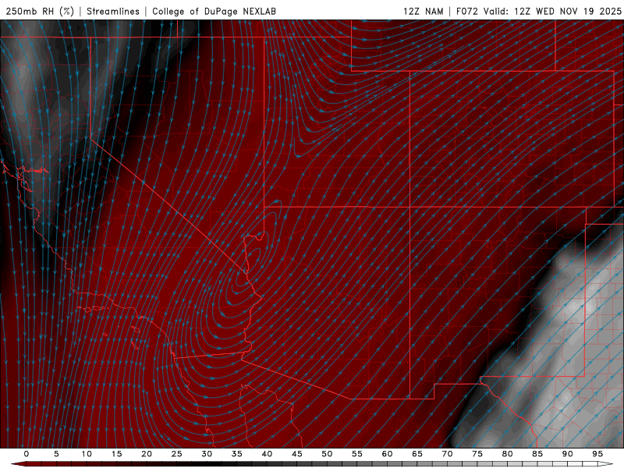Click the 'F072' forecast hour label

[467, 11]
